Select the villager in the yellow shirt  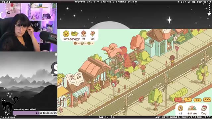pos(172,60)
